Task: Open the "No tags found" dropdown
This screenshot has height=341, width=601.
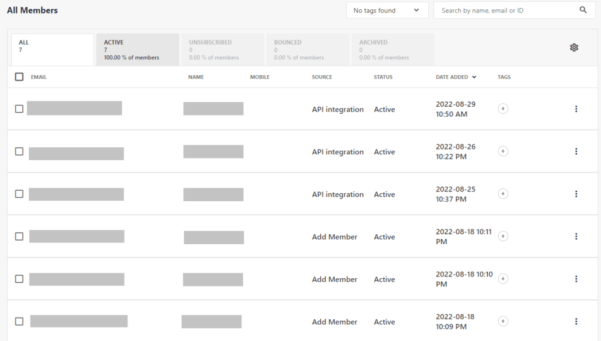Action: pyautogui.click(x=387, y=11)
